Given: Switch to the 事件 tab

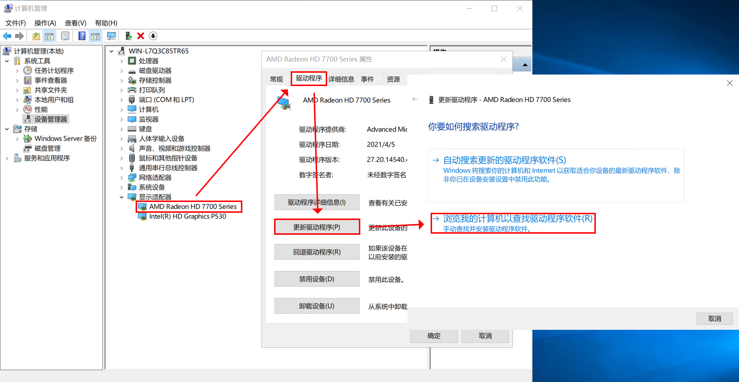Looking at the screenshot, I should (x=367, y=79).
